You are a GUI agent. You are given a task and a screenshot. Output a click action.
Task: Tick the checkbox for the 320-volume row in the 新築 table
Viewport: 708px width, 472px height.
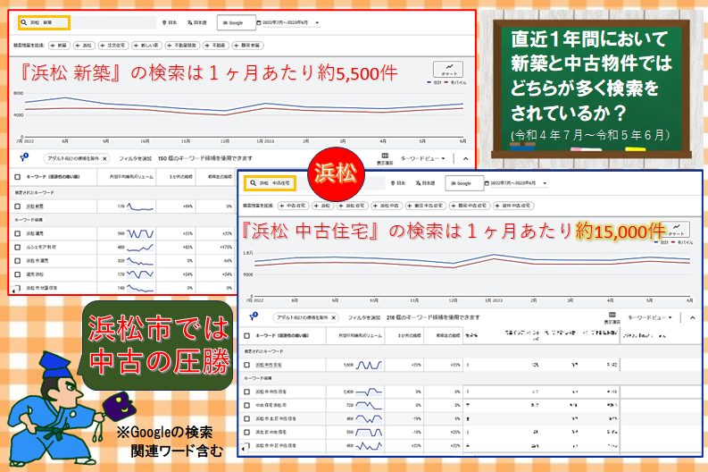(x=17, y=261)
